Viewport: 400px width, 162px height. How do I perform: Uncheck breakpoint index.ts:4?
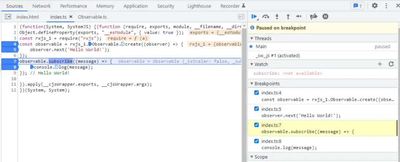tap(256, 93)
